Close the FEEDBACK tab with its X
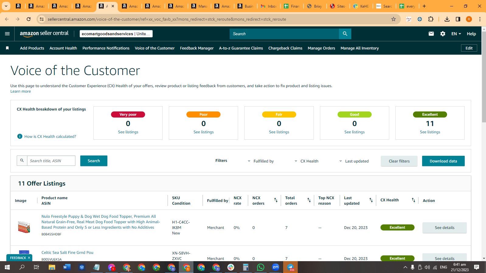This screenshot has height=273, width=486. (x=29, y=258)
